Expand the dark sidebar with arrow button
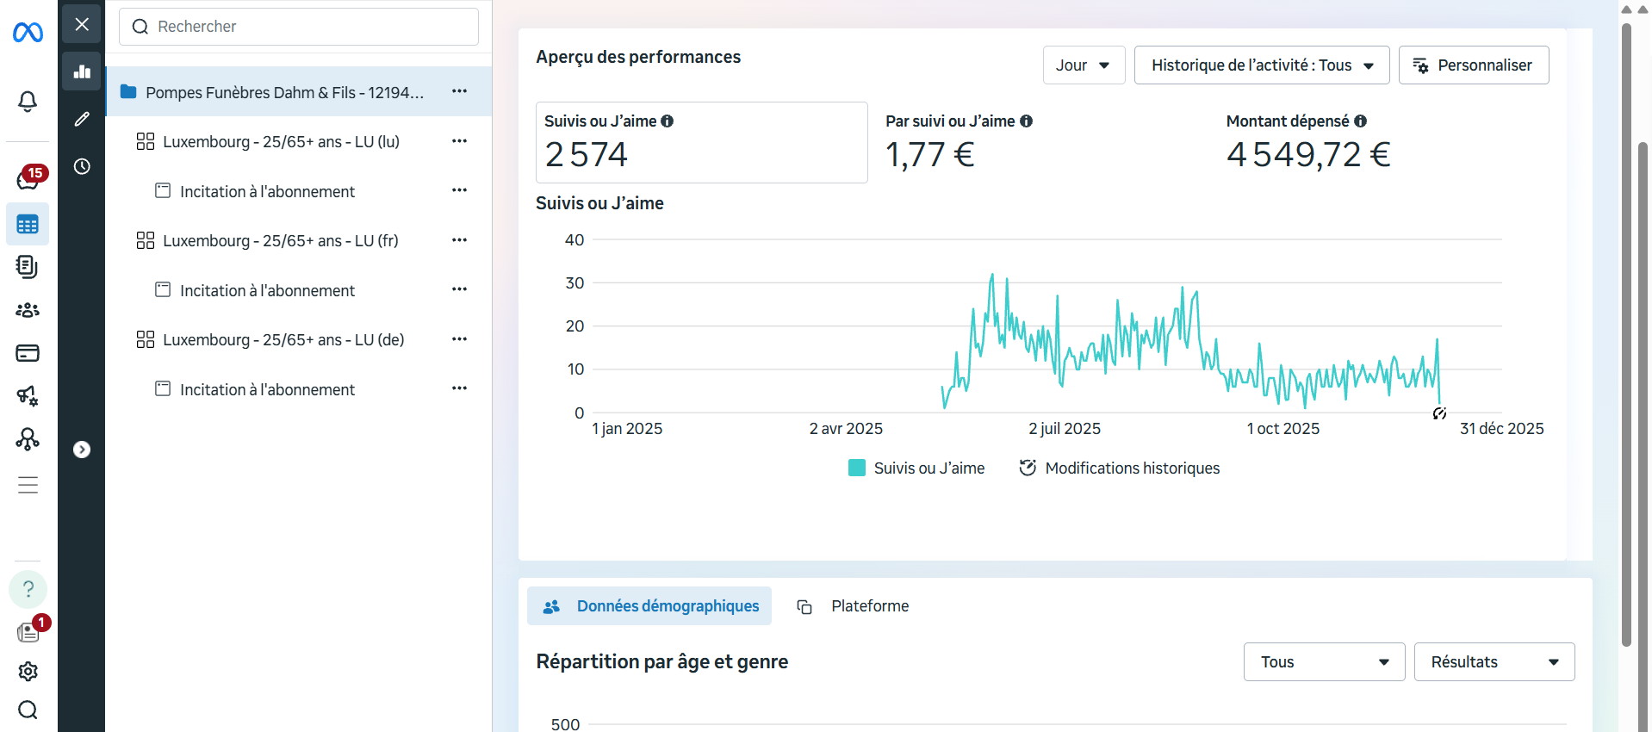The image size is (1652, 732). pos(82,450)
